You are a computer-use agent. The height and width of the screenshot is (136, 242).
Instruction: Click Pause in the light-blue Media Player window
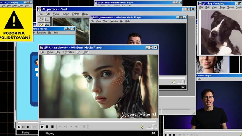pos(23,127)
